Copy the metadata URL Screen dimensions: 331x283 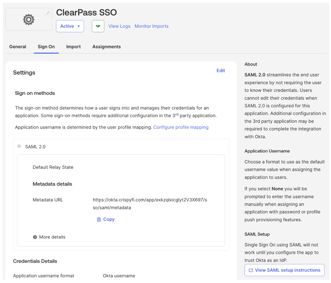(106, 219)
